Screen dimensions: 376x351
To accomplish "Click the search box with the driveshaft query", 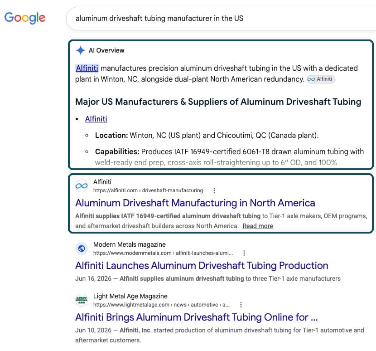I will 221,19.
